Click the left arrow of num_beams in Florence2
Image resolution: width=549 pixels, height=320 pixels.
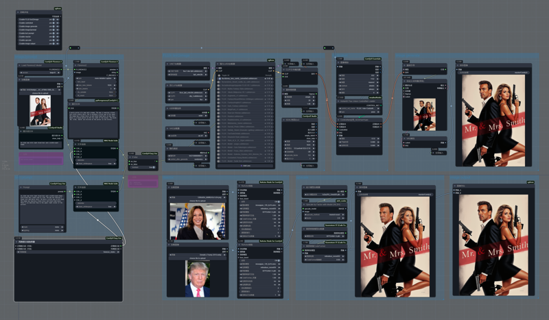(77, 89)
